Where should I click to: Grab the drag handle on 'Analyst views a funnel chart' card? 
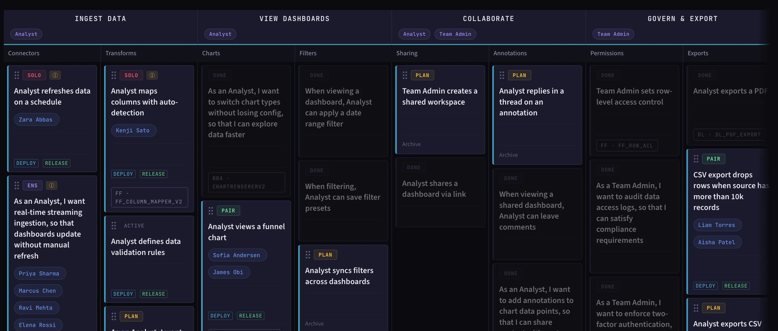(211, 211)
